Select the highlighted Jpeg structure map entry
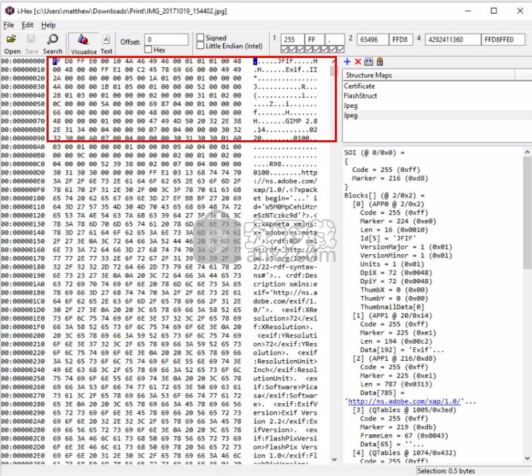The image size is (532, 476). point(437,115)
